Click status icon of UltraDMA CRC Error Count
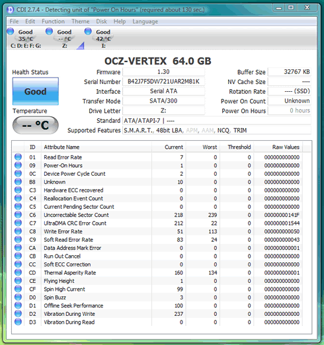 (x=18, y=223)
